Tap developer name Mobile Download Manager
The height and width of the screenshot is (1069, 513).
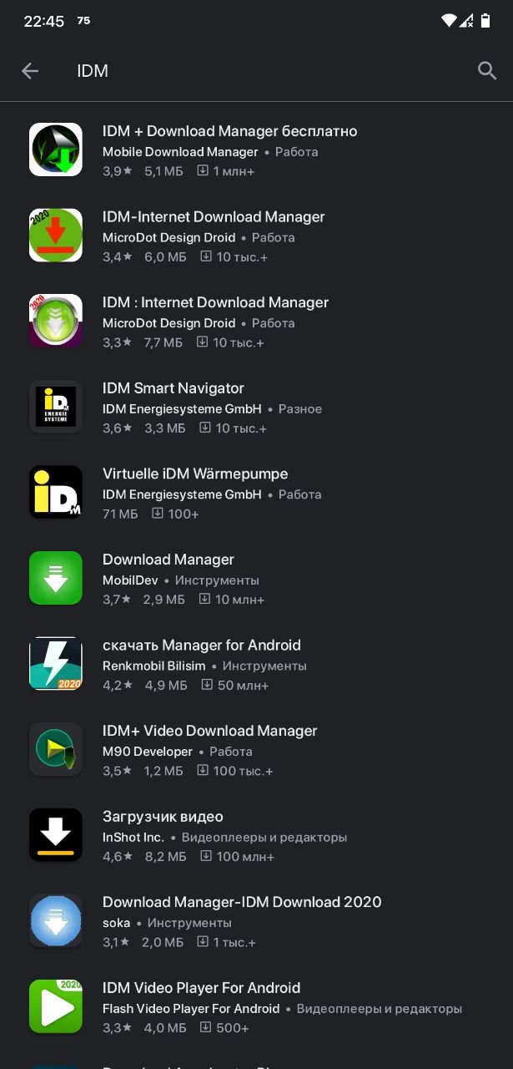[180, 152]
